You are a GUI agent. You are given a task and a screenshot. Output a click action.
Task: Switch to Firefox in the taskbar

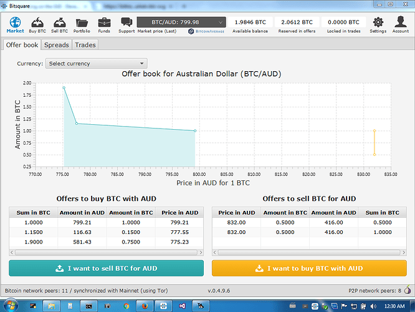[x=145, y=306]
